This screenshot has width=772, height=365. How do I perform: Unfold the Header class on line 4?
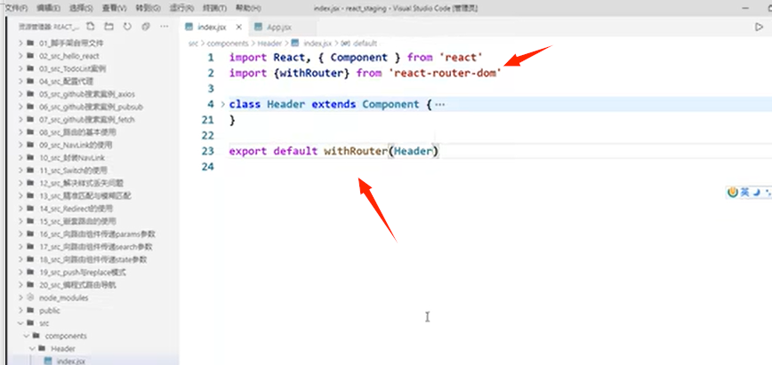(222, 104)
